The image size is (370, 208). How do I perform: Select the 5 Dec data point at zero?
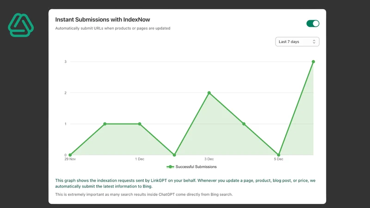point(278,155)
